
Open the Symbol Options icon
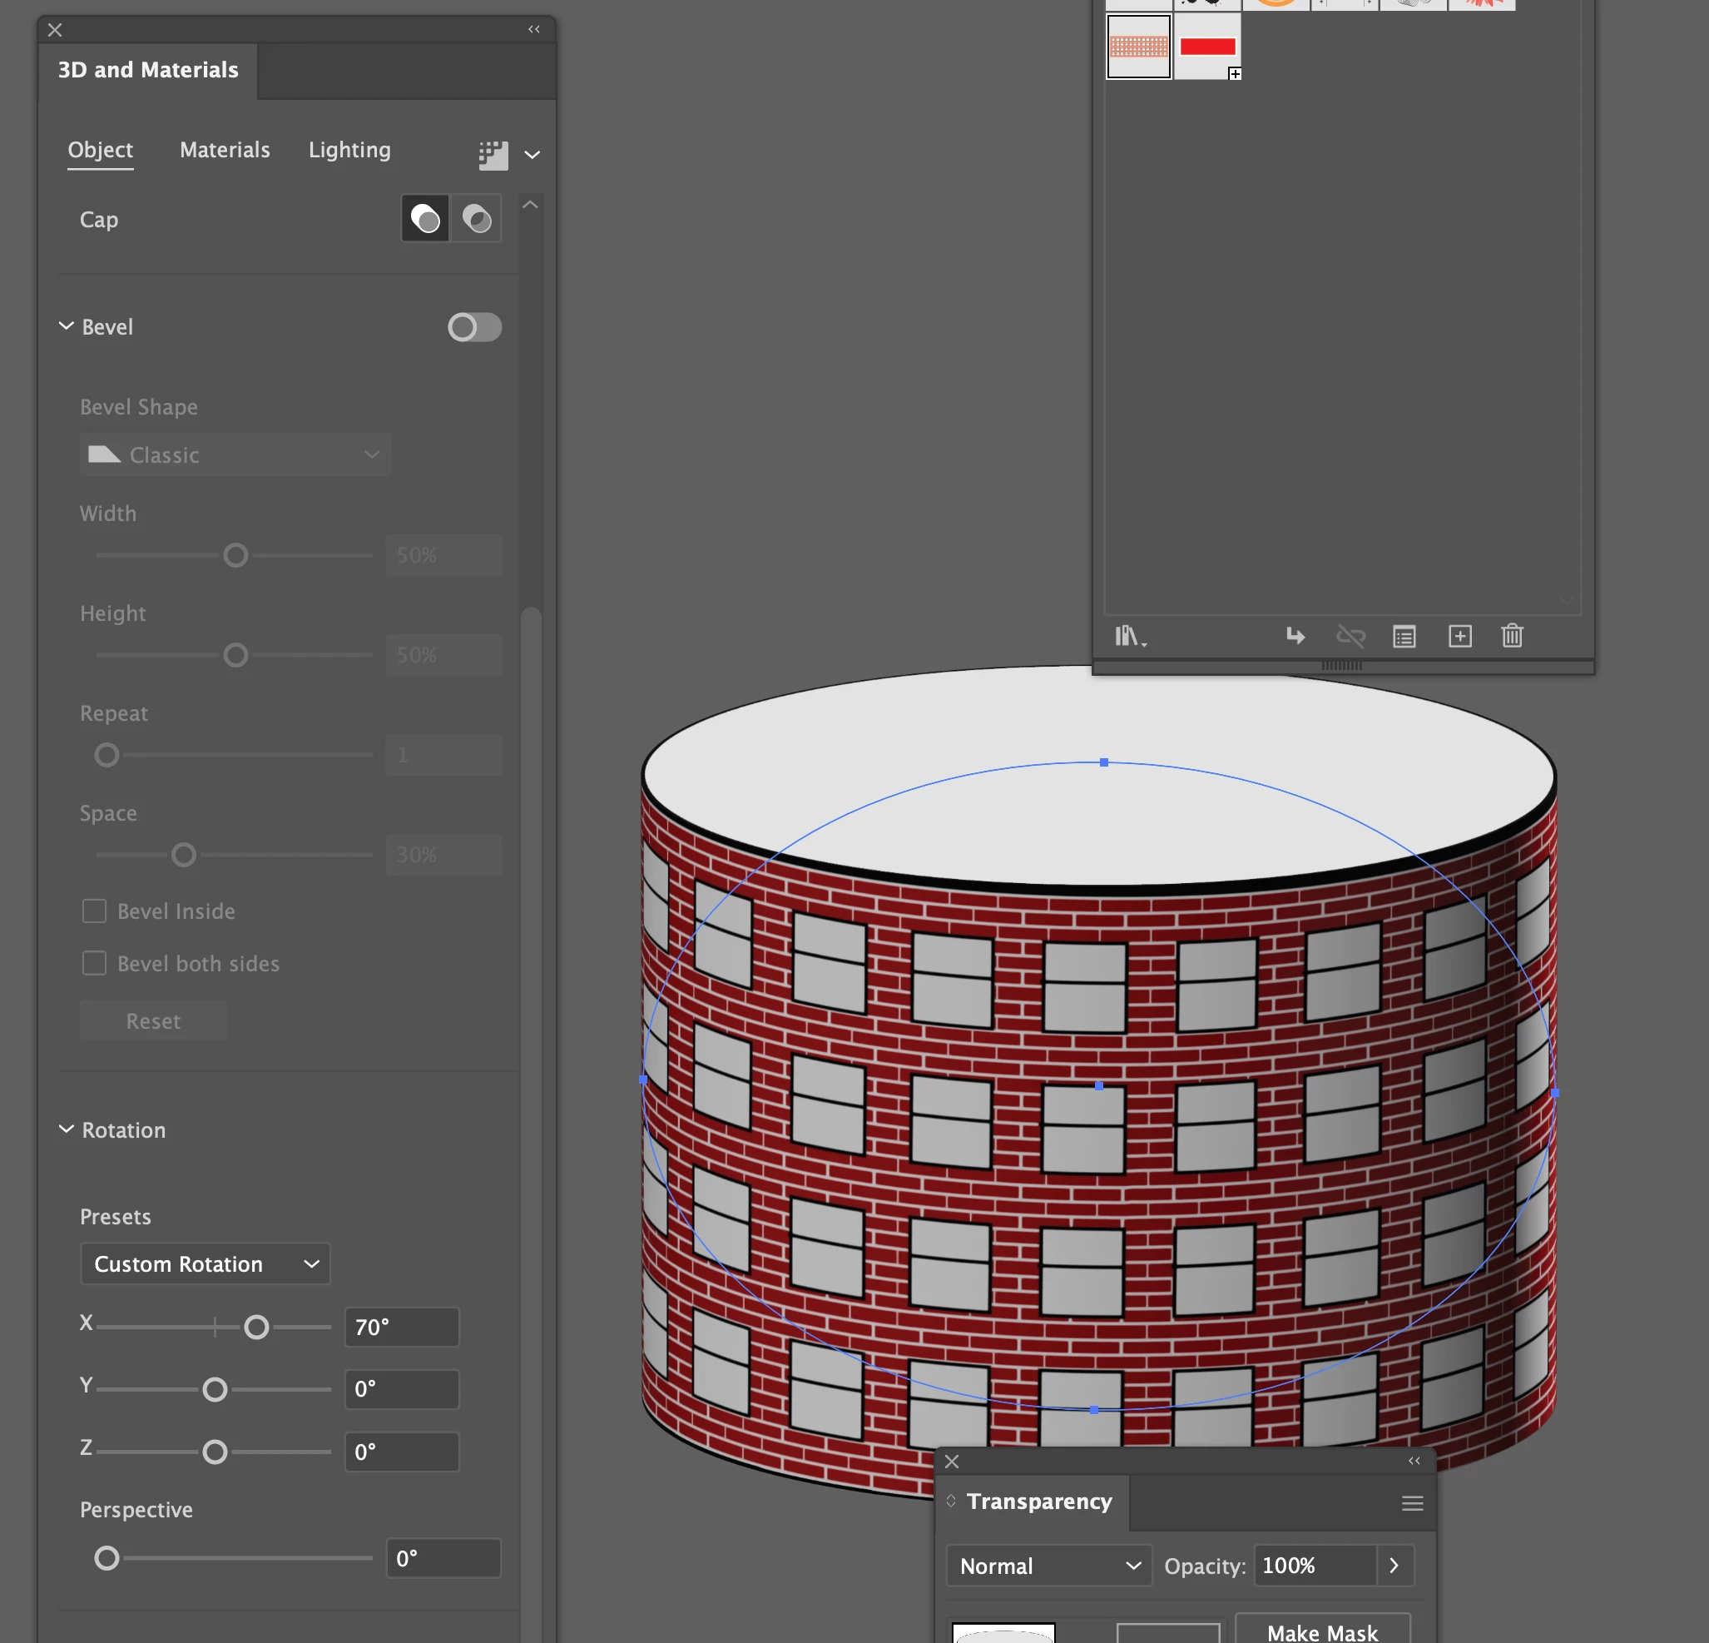pyautogui.click(x=1404, y=636)
